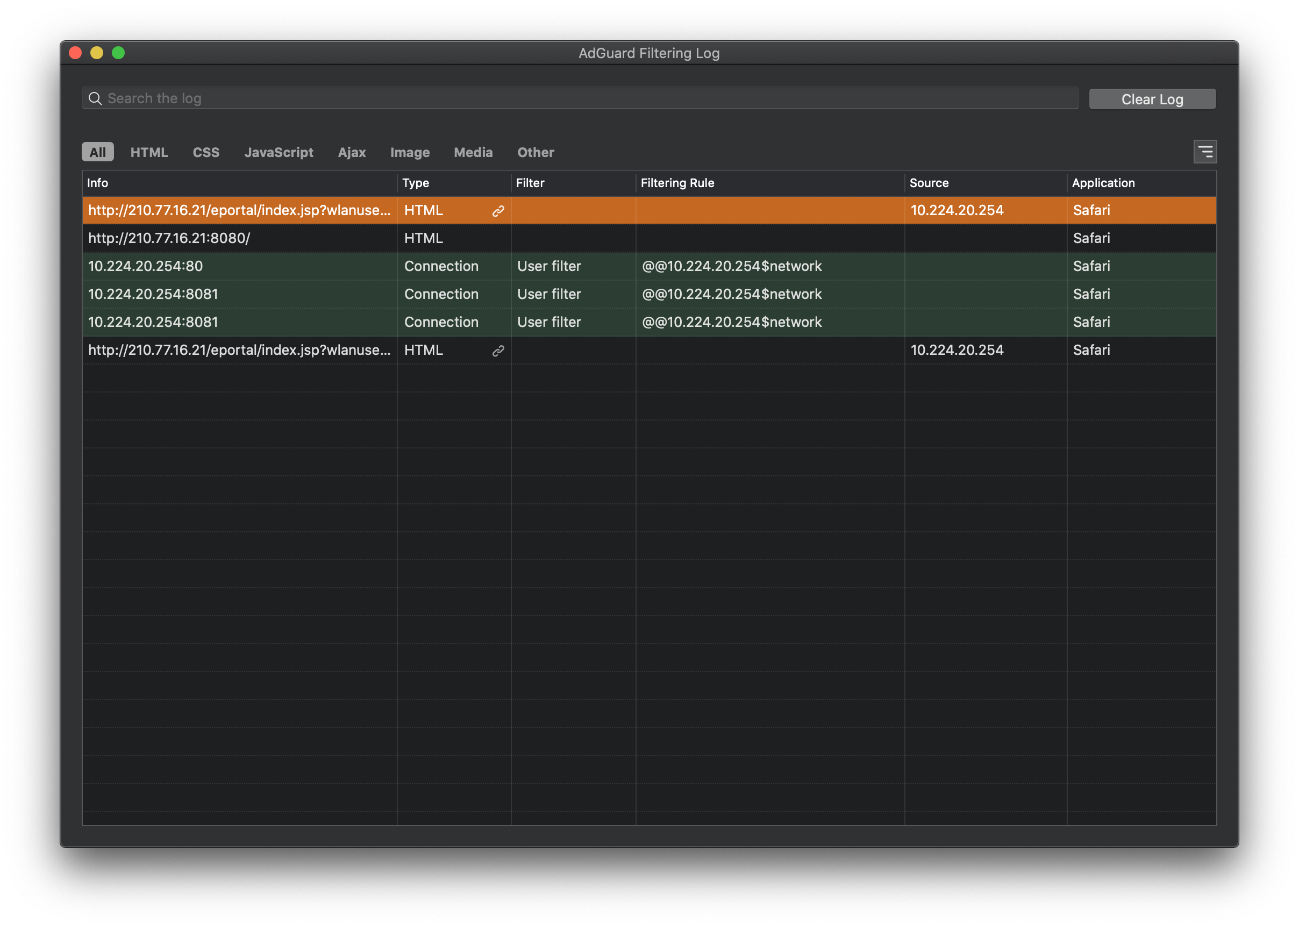Screen dimensions: 1299x927
Task: Show only JavaScript requests
Action: pos(279,152)
